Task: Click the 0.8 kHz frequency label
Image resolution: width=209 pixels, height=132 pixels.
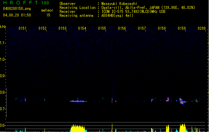Action: pos(3,92)
